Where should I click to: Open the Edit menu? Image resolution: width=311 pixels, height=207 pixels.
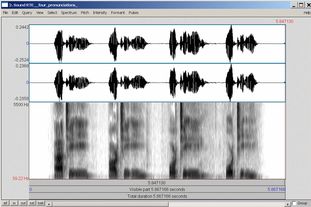(15, 12)
